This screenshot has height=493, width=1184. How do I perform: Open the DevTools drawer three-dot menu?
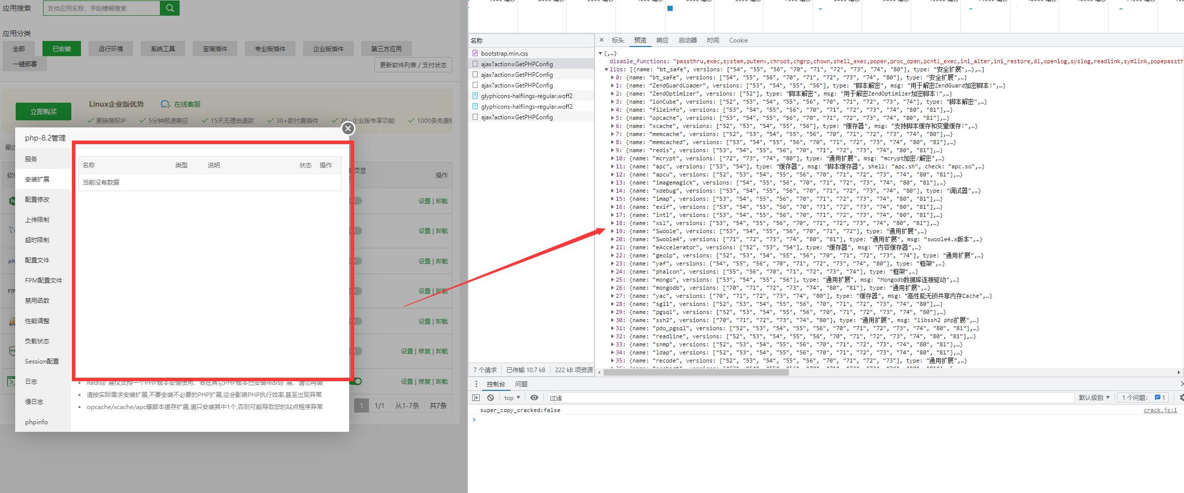(x=476, y=384)
